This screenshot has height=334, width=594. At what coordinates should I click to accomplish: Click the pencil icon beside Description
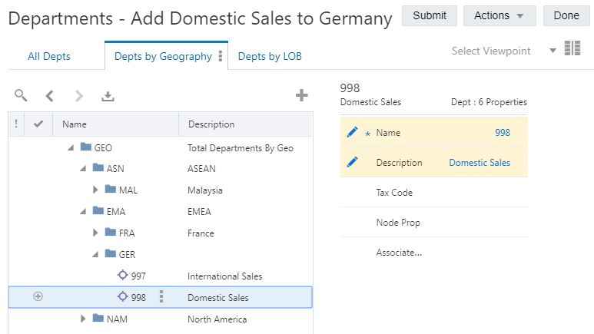pos(353,162)
